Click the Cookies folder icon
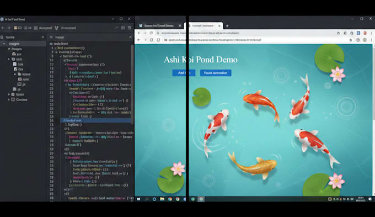 13,99
